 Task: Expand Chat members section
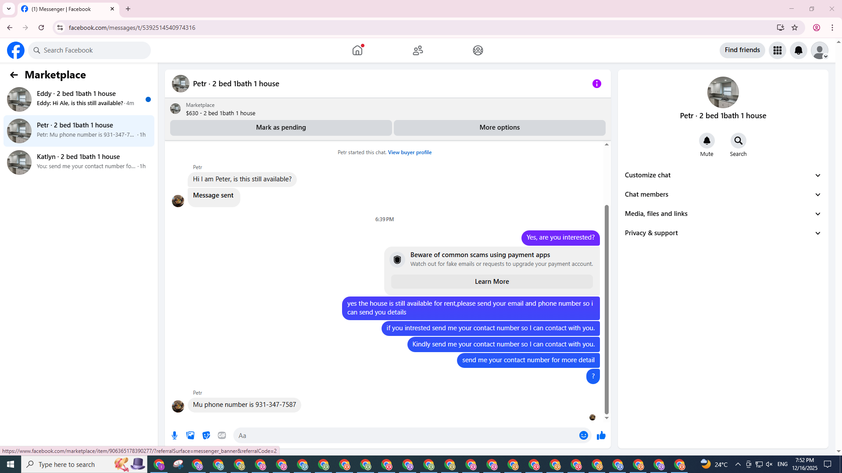tap(723, 194)
